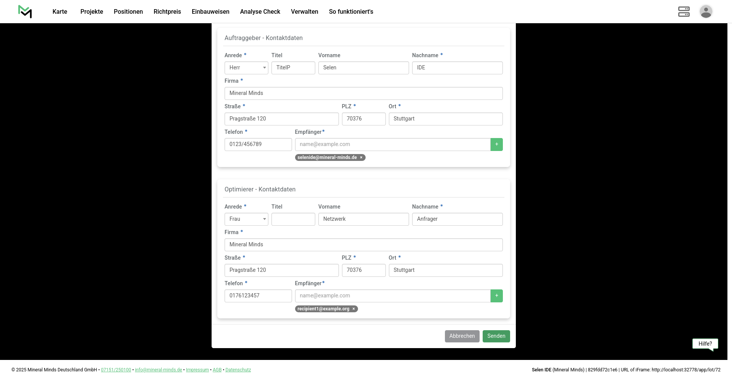Open the user profile avatar menu
Image resolution: width=732 pixels, height=379 pixels.
click(x=706, y=11)
